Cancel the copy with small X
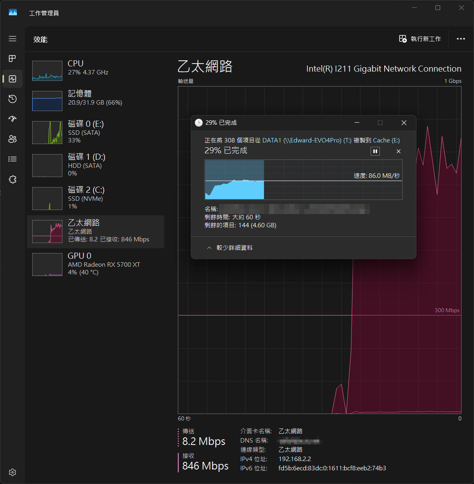Image resolution: width=474 pixels, height=484 pixels. tap(398, 151)
